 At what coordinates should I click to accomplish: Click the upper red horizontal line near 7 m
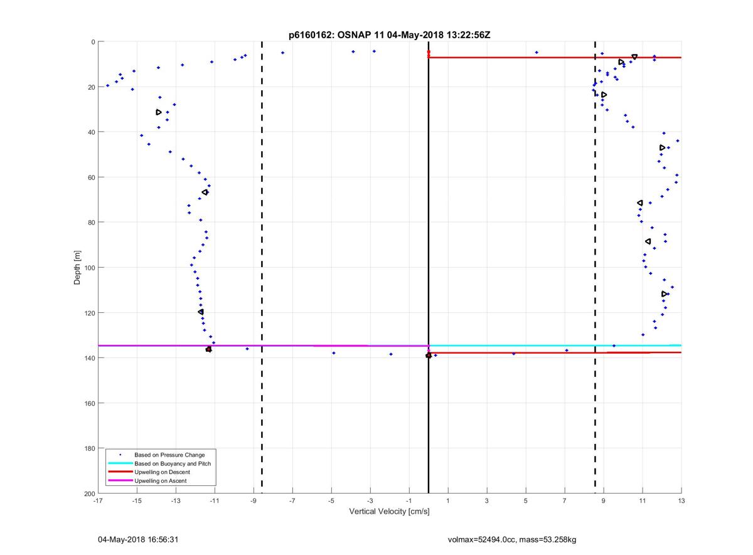[x=555, y=58]
